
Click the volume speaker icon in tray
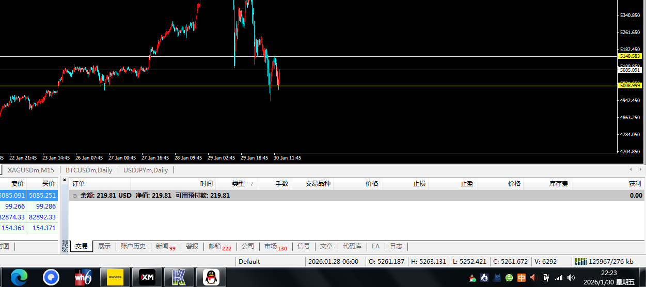click(x=571, y=278)
